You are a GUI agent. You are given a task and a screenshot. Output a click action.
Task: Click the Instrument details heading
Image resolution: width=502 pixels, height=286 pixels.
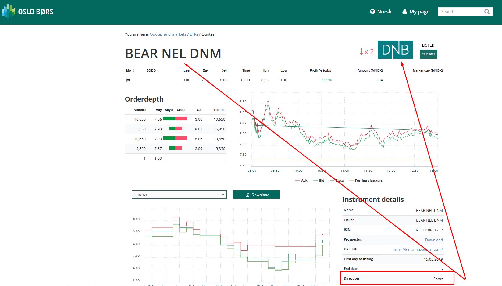tap(373, 199)
